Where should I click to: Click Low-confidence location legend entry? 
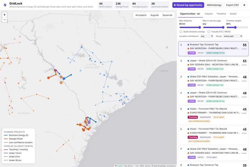[x=18, y=142]
